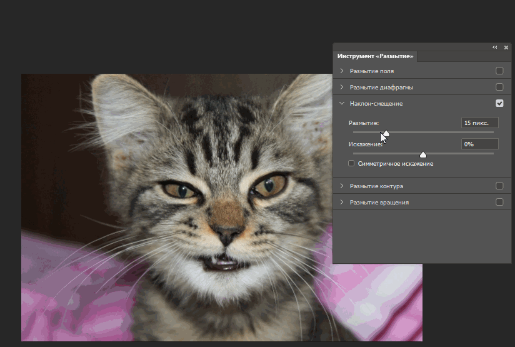Enable the Размытие контура checkbox

pyautogui.click(x=499, y=186)
